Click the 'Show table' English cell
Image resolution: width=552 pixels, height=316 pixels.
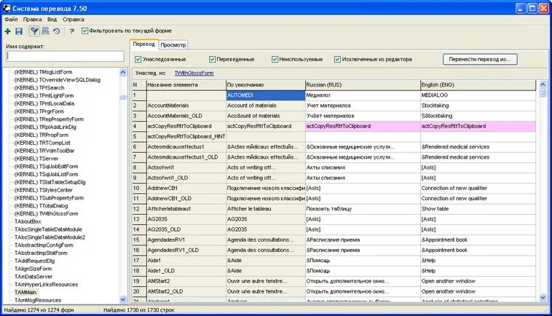coord(478,209)
